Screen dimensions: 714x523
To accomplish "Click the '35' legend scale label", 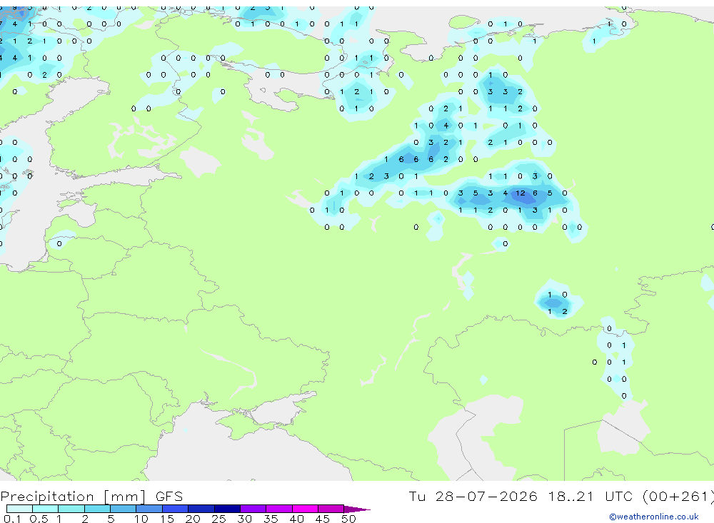I will click(271, 519).
